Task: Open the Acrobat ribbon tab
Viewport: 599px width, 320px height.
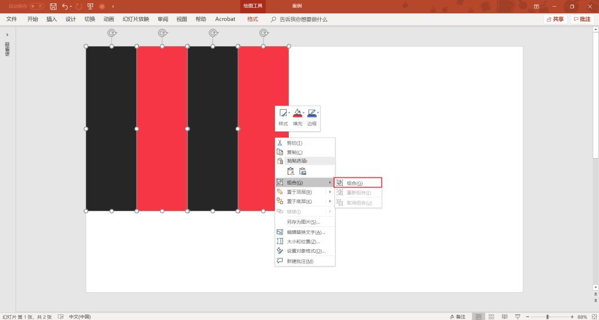Action: (225, 19)
